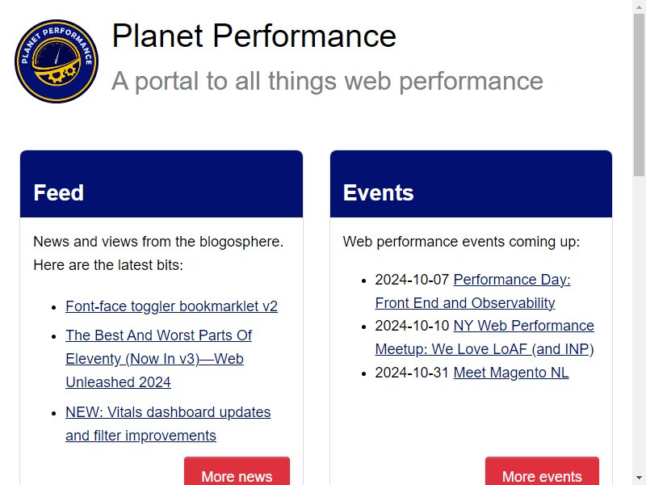Click the vertical scrollbar thumb

[x=639, y=95]
